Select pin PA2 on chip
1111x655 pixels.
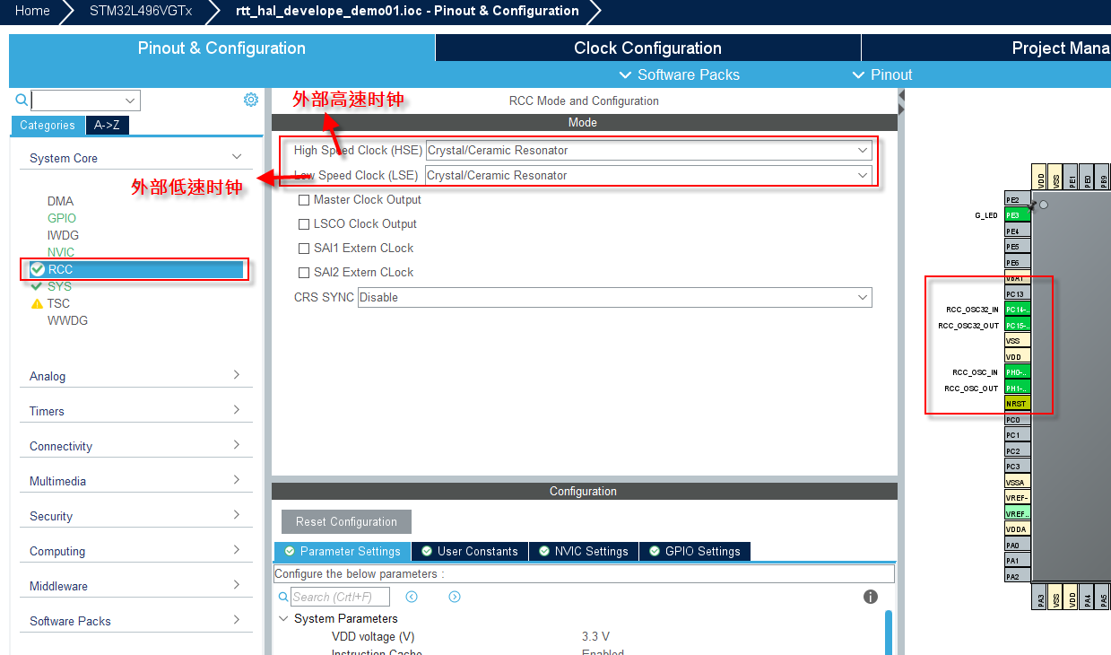pos(1017,576)
